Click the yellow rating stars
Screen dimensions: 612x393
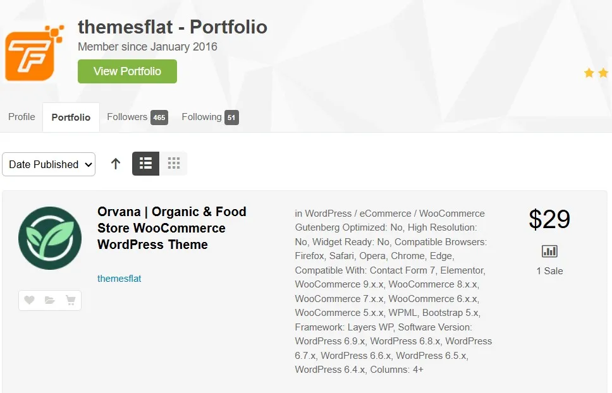[x=597, y=73]
